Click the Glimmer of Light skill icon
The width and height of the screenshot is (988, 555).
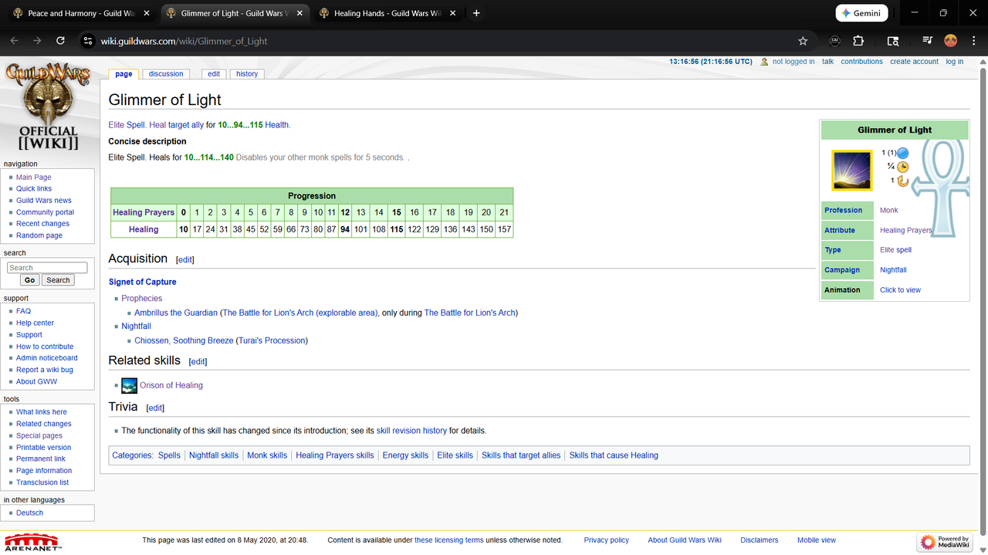point(851,171)
